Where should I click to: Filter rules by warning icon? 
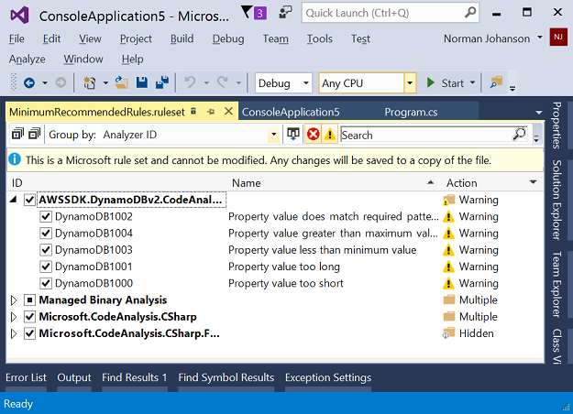click(330, 135)
